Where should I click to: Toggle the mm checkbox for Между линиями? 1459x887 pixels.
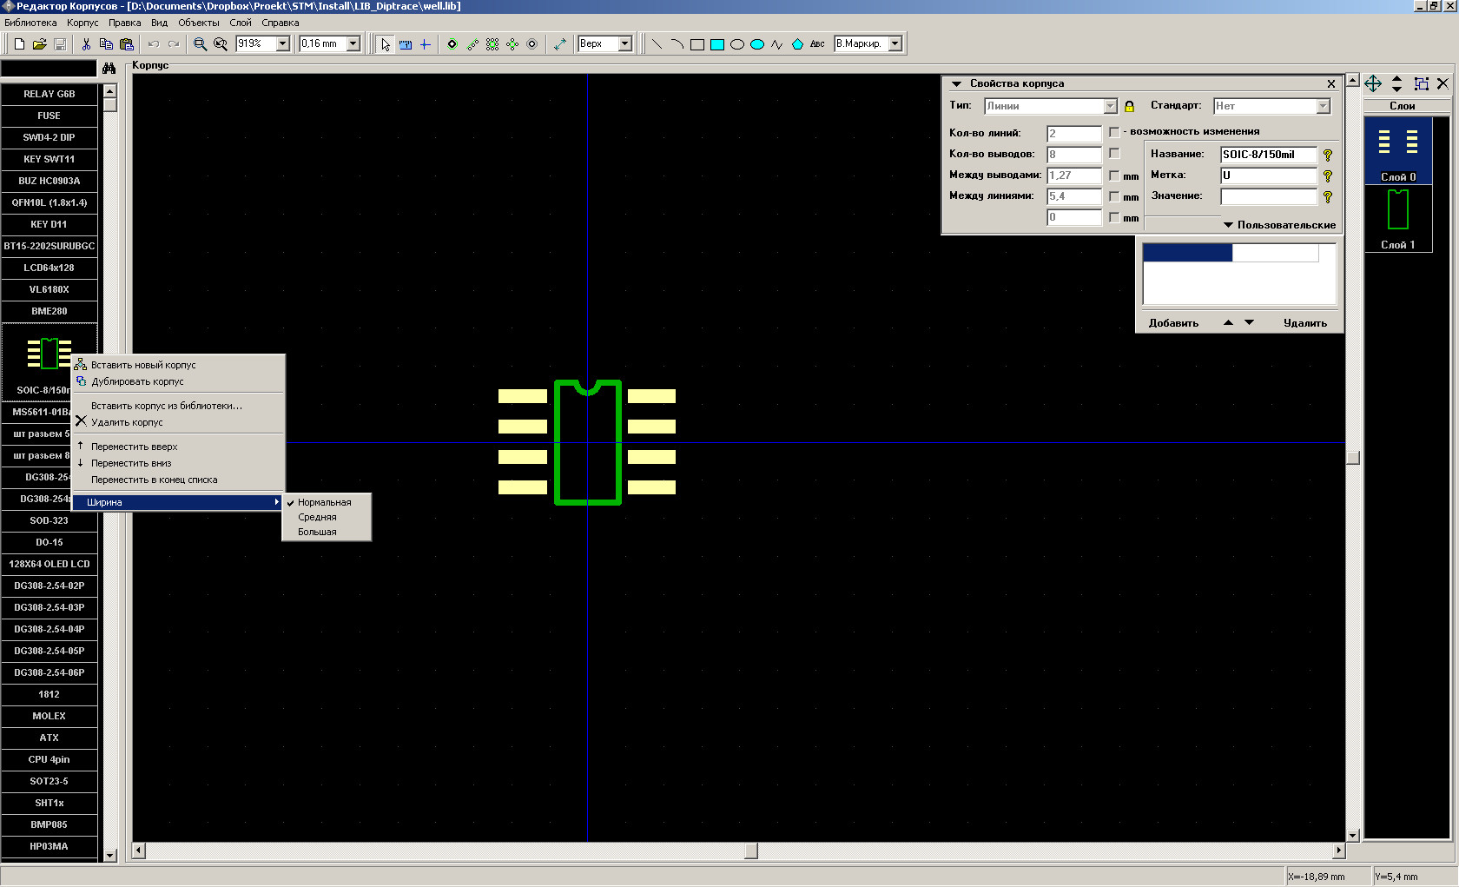click(x=1114, y=196)
